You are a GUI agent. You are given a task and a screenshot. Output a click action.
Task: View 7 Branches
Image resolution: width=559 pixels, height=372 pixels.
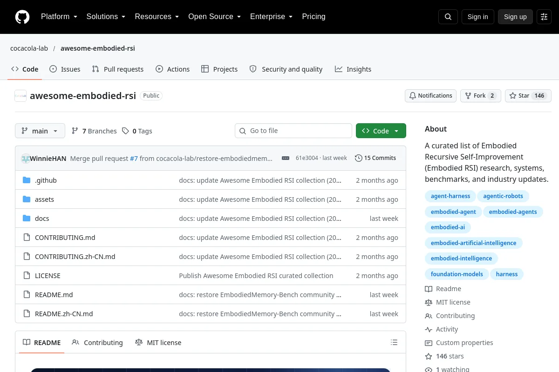click(x=94, y=131)
